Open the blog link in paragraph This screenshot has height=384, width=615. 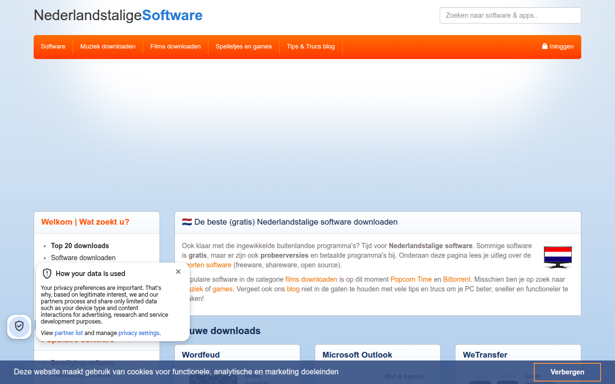click(x=293, y=289)
